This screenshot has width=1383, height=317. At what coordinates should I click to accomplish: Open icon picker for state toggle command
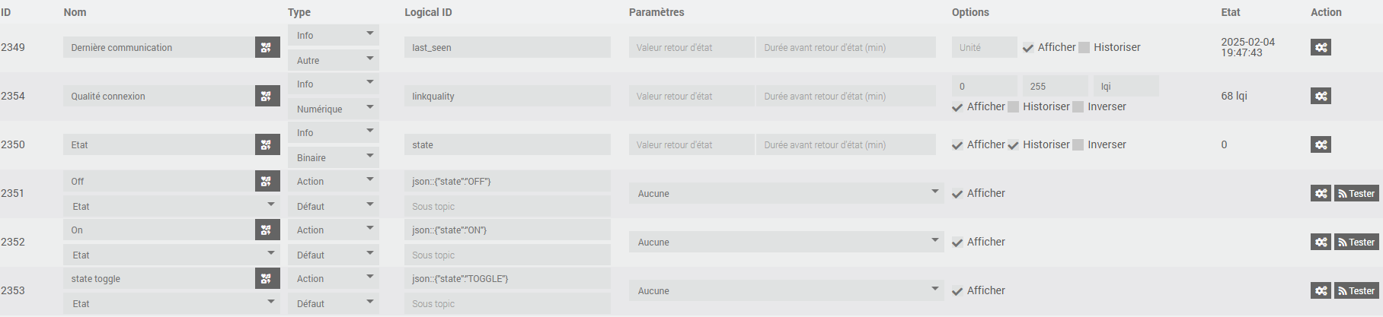267,278
